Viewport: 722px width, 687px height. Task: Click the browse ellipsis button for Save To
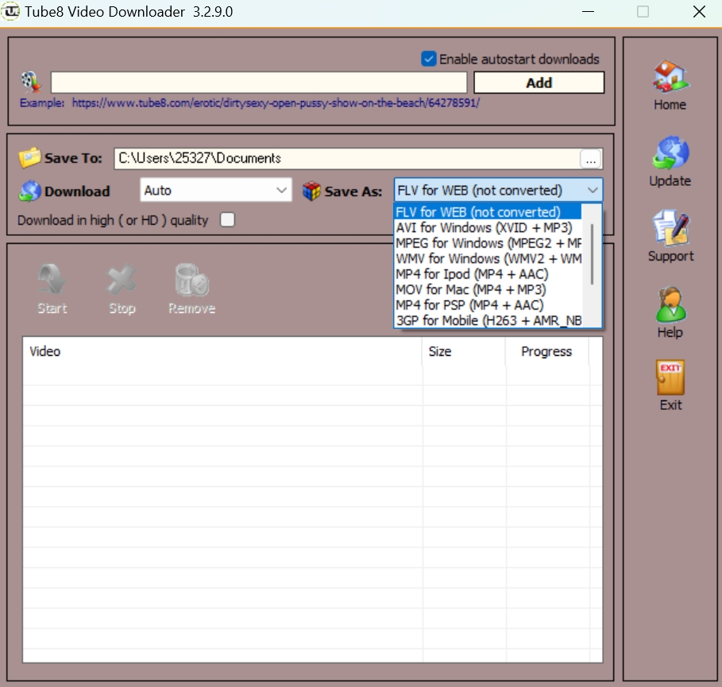coord(591,159)
